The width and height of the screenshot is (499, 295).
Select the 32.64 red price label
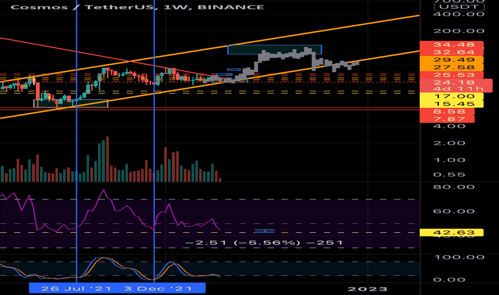click(451, 53)
